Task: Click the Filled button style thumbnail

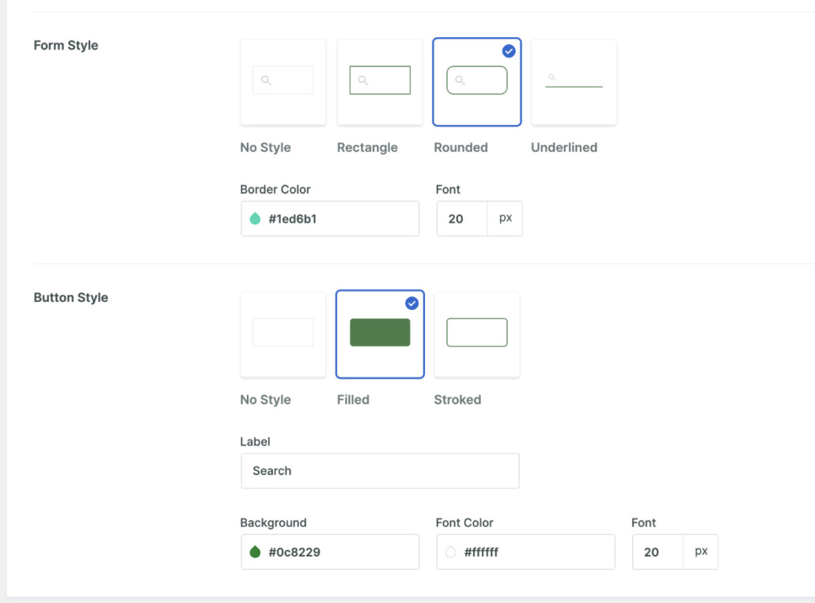Action: (x=380, y=334)
